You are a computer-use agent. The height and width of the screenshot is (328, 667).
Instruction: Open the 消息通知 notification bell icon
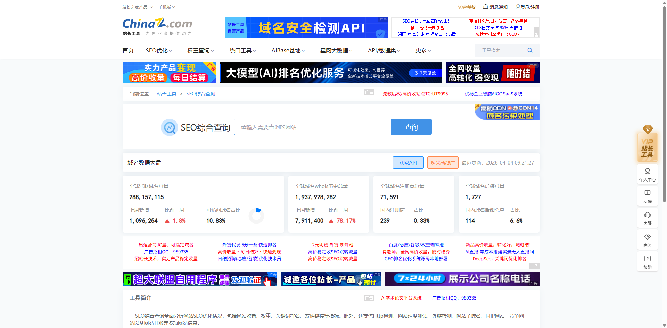486,7
